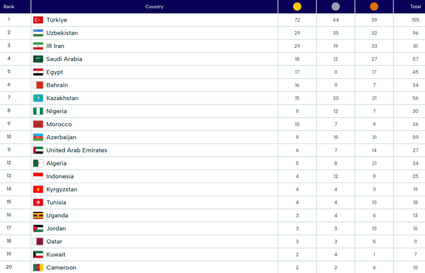Image resolution: width=425 pixels, height=273 pixels.
Task: Sort by the Country column header
Action: [154, 6]
